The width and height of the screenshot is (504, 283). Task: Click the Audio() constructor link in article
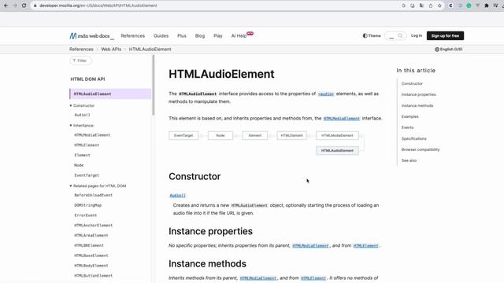click(177, 196)
